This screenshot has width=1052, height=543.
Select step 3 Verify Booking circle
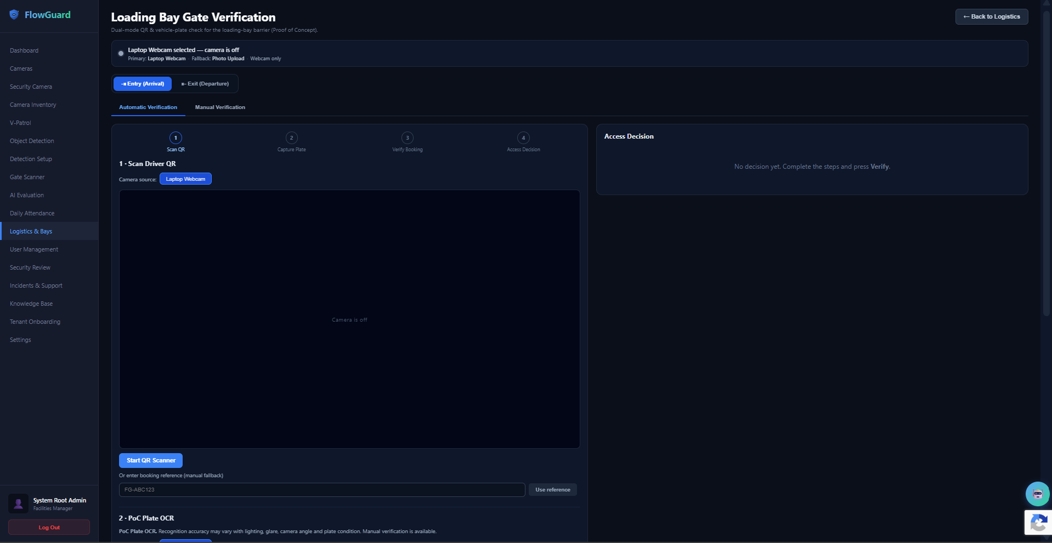click(x=408, y=138)
